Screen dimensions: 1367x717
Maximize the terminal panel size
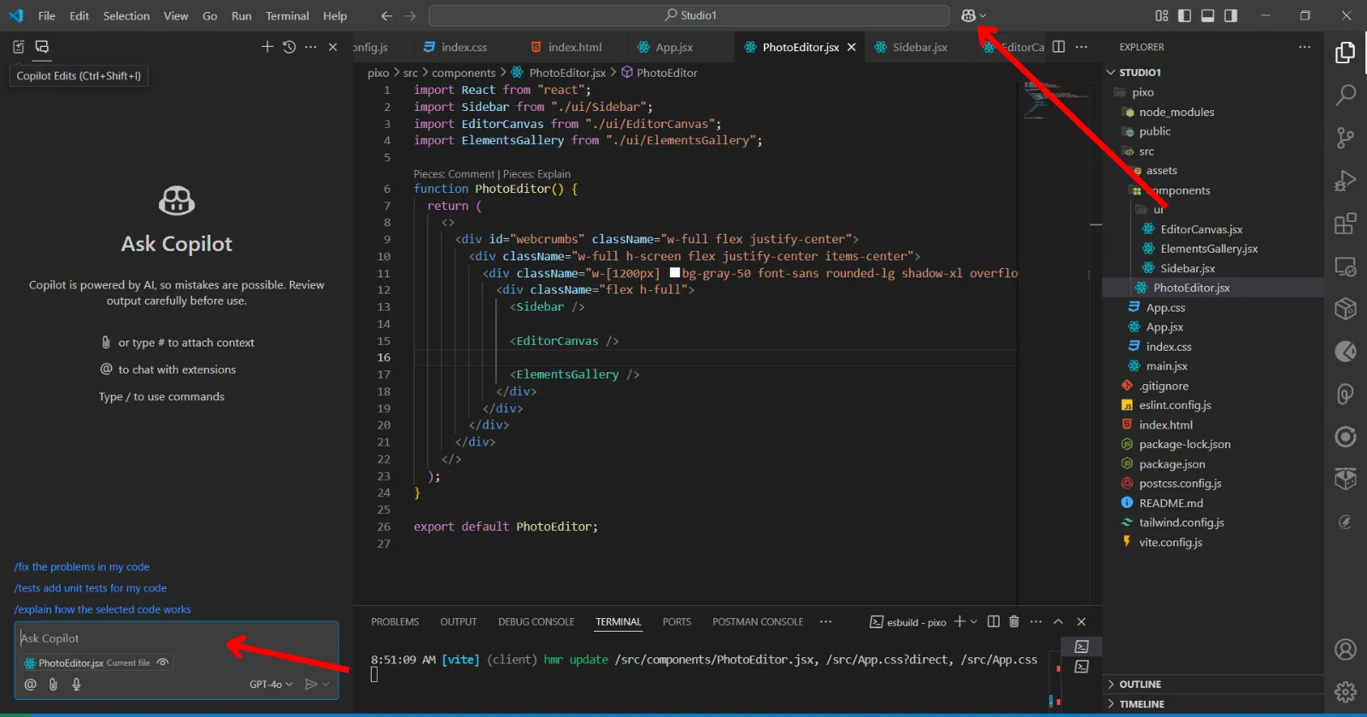tap(1059, 621)
